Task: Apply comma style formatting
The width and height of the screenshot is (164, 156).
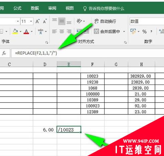Action: pyautogui.click(x=151, y=31)
